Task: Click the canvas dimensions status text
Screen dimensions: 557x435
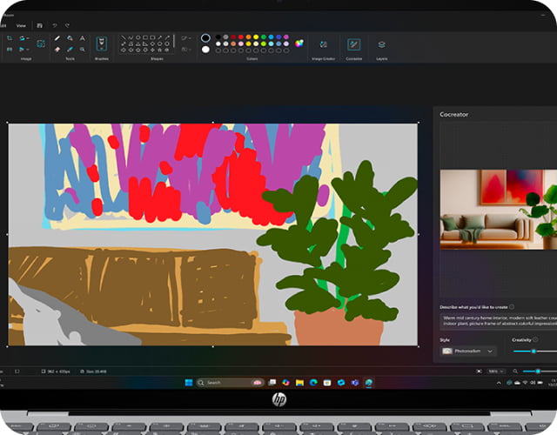Action: (56, 371)
